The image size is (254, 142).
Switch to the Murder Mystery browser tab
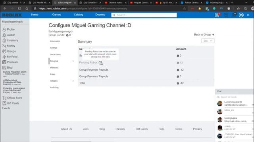tap(39, 3)
